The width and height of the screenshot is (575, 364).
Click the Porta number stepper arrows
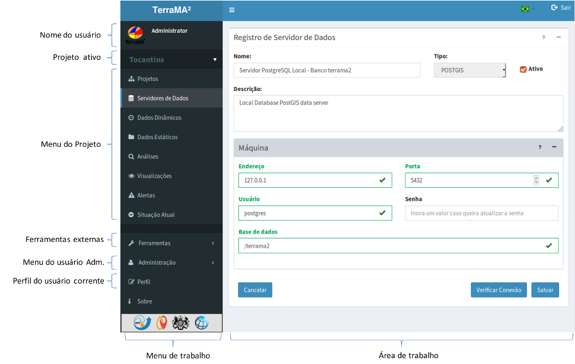(536, 180)
